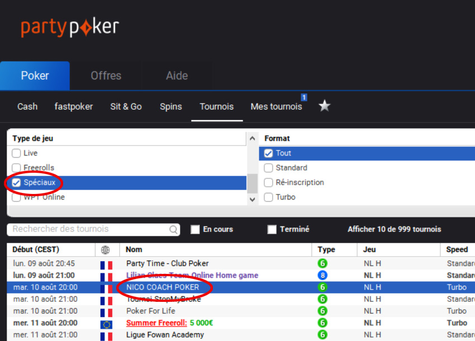Click the Type de jeu scrollbar thumb
This screenshot has width=475, height=341.
252,183
